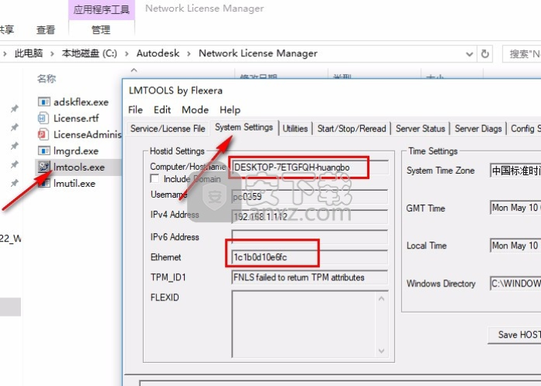Click the pin icon beside adskflex.exe

[14, 109]
